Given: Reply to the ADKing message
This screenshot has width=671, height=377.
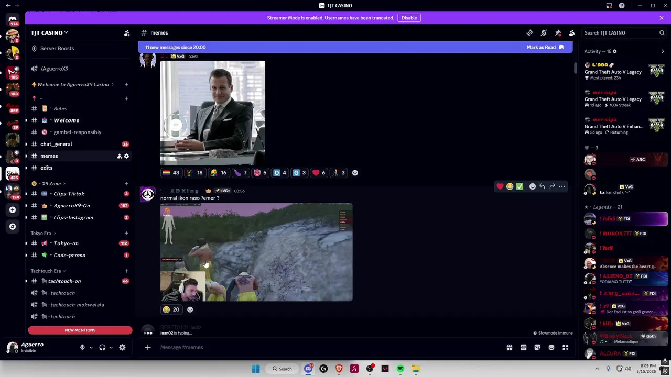Looking at the screenshot, I should (x=542, y=186).
